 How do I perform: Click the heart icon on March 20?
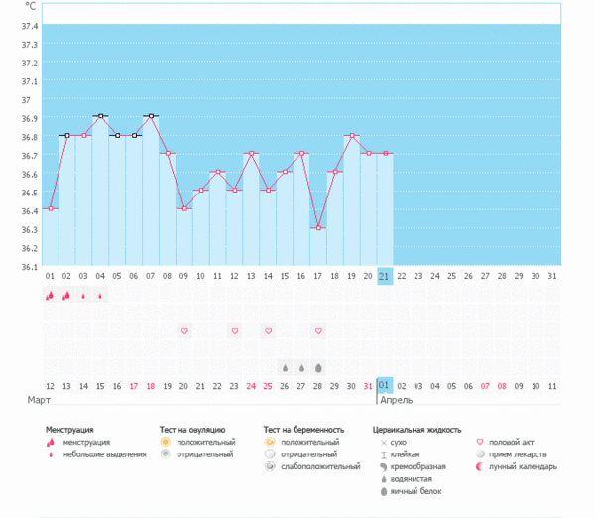tap(184, 331)
